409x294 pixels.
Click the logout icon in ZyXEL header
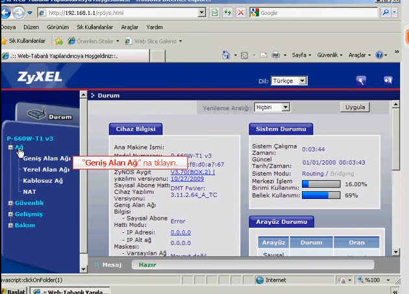click(x=388, y=81)
